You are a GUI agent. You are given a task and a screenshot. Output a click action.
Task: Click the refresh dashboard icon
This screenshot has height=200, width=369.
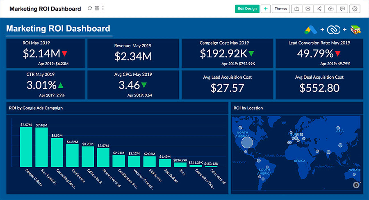90,8
